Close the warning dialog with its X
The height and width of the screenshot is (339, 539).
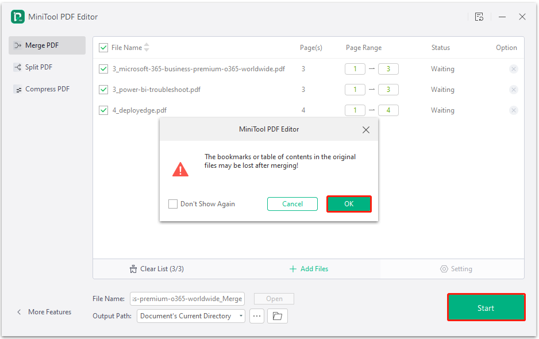point(366,130)
